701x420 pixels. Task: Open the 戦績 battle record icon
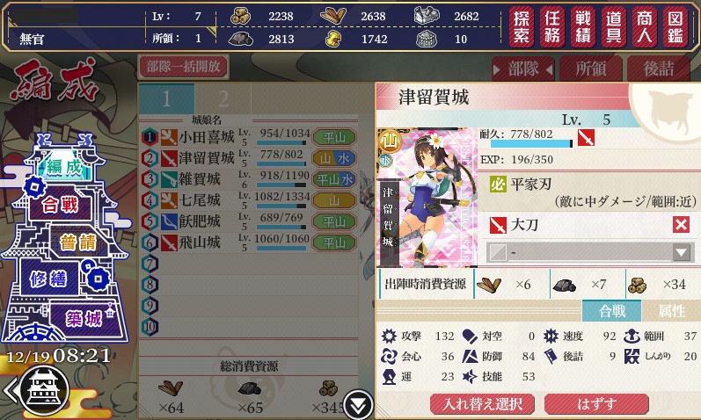tap(582, 27)
